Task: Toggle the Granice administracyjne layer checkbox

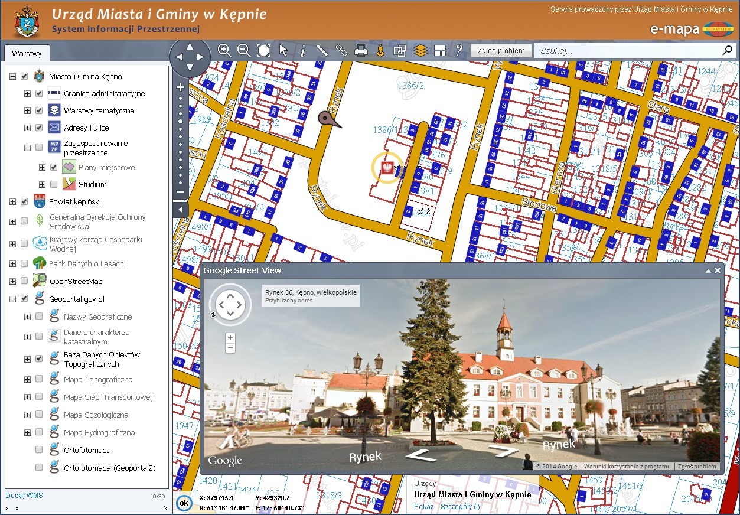Action: (x=39, y=93)
